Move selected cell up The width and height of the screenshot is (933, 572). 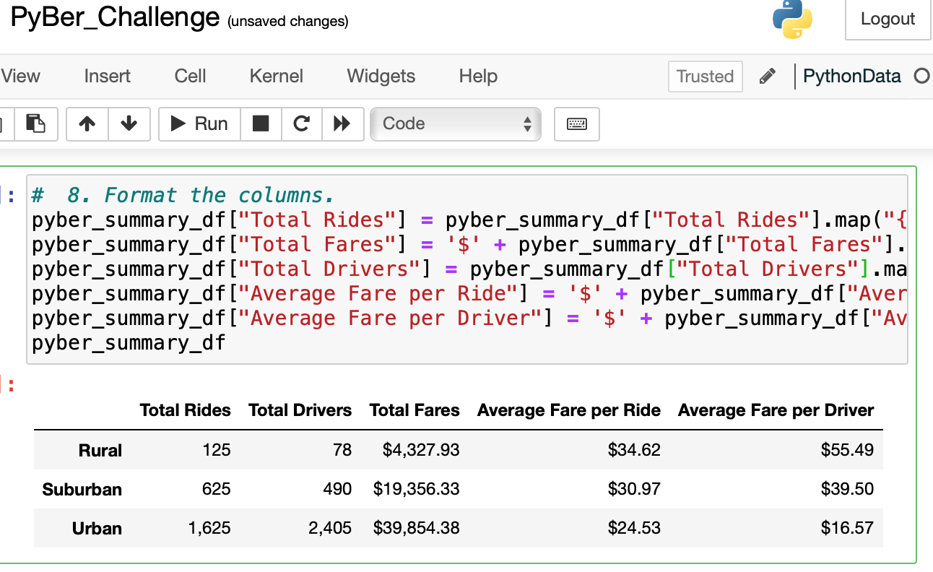87,123
